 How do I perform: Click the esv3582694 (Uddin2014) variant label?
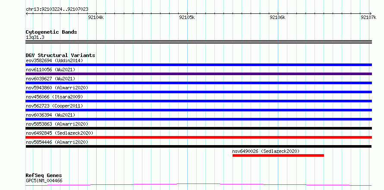pyautogui.click(x=54, y=60)
